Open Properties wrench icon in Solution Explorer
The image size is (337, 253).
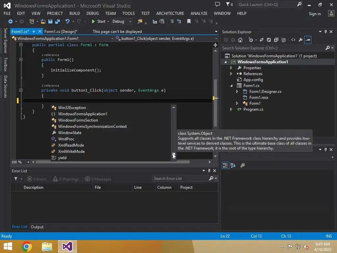(x=300, y=40)
